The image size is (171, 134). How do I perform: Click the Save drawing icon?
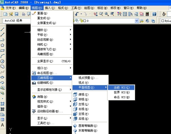[17, 14]
